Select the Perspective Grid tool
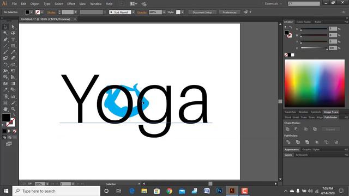Viewport: 349px width, 196px height. [13, 77]
